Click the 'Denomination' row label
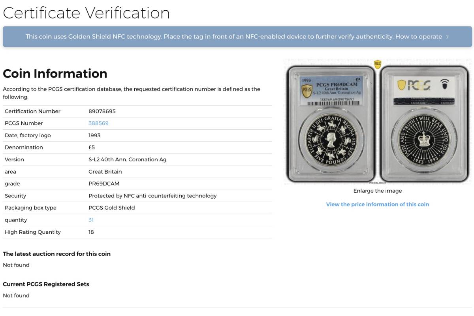Image resolution: width=474 pixels, height=316 pixels. (x=24, y=148)
